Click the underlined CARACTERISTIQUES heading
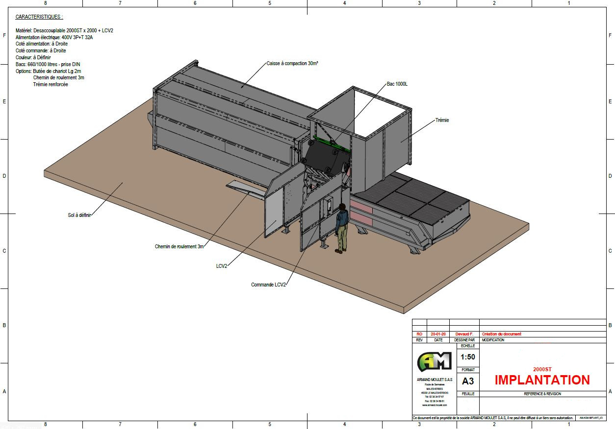The image size is (615, 429). click(x=39, y=17)
